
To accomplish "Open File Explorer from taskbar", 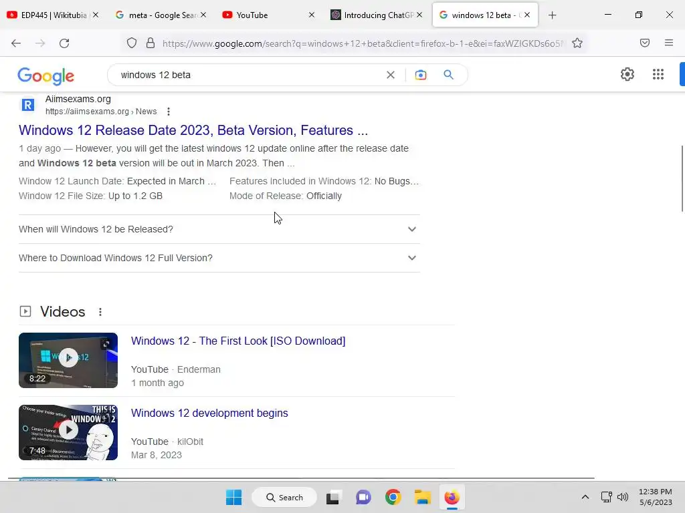I will (x=423, y=497).
